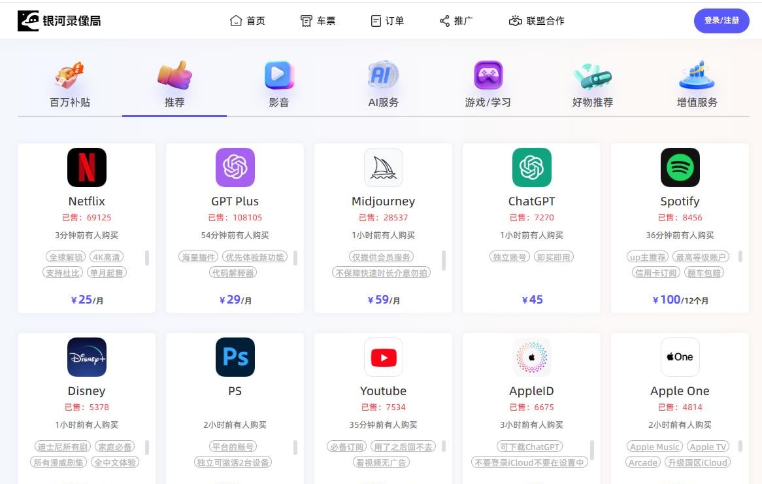Click the 独立可激活2台设备 tag on PS
The width and height of the screenshot is (762, 484).
click(x=233, y=462)
